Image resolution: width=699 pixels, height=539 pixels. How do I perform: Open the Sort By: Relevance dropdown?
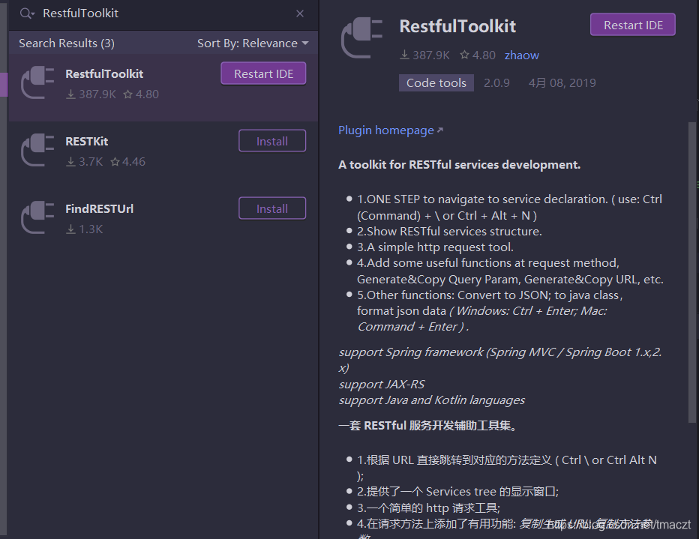pos(253,43)
